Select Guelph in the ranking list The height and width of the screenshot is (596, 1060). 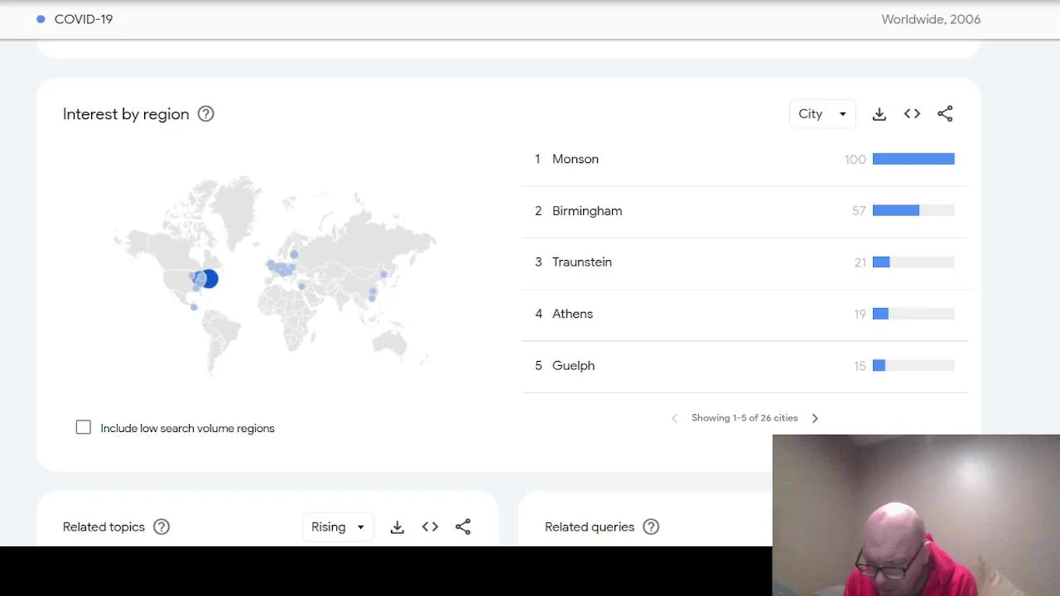click(573, 366)
